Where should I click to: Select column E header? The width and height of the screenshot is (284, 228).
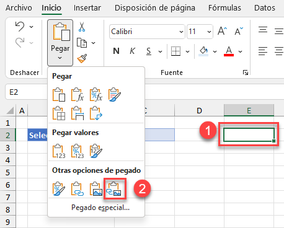tap(249, 111)
